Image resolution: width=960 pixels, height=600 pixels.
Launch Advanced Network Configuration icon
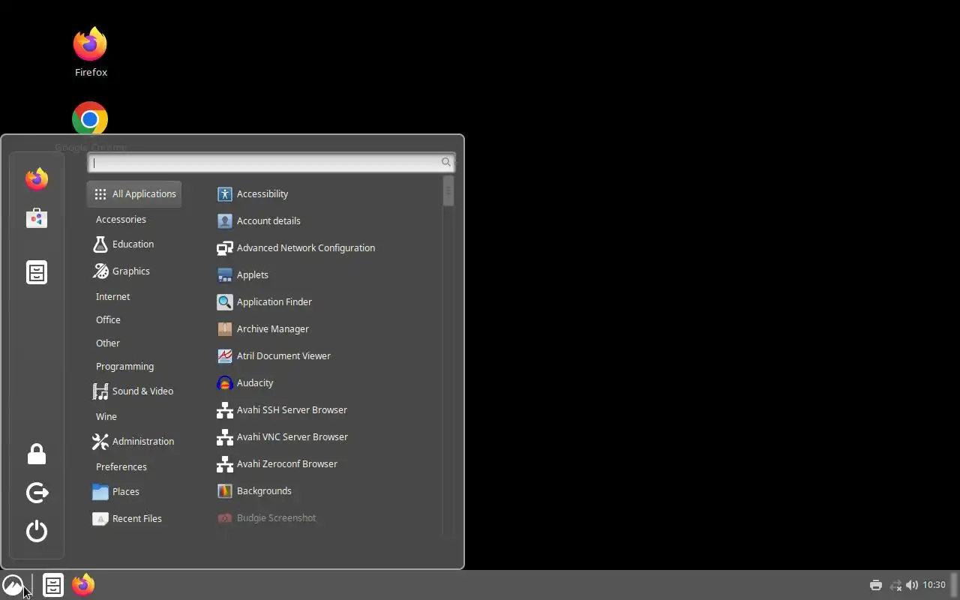click(x=224, y=247)
